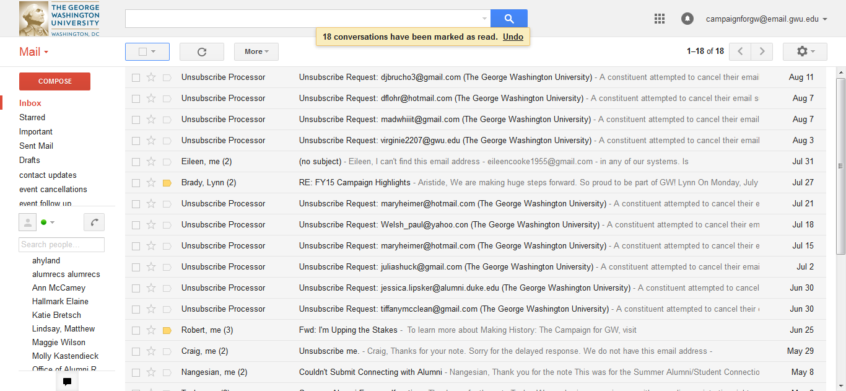
Task: Open the event cancellations label
Action: point(53,190)
